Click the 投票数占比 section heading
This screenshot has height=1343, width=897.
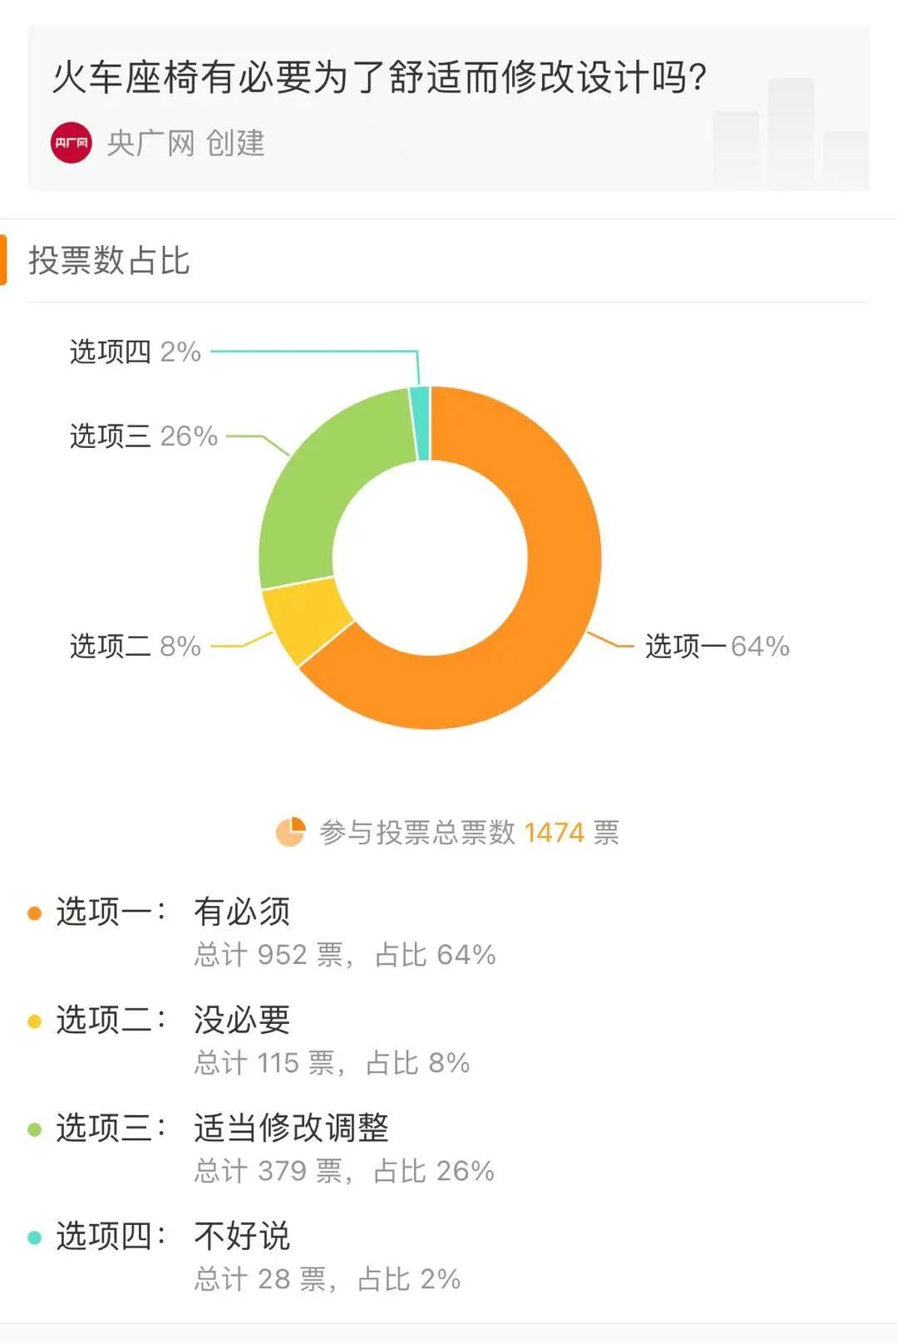[x=109, y=260]
